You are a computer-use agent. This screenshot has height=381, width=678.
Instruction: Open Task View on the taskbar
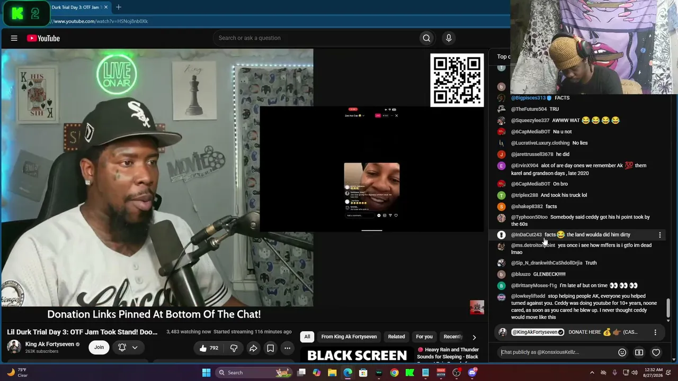301,373
